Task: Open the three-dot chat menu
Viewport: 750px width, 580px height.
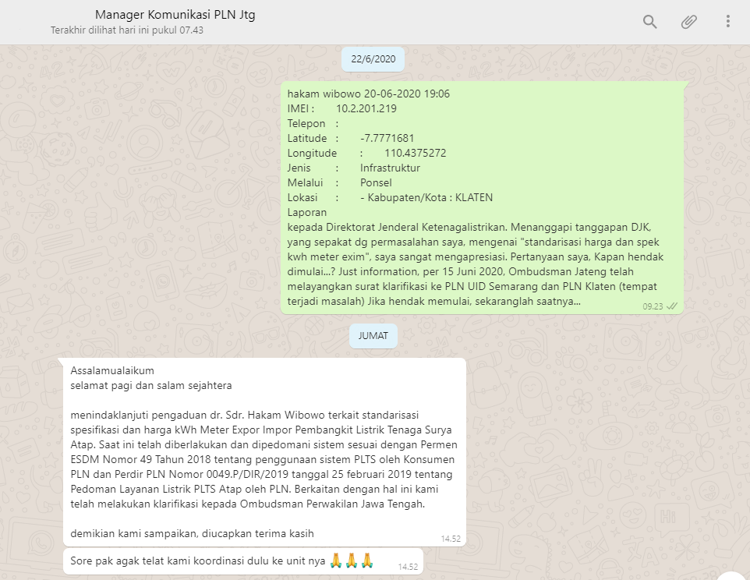Action: tap(727, 21)
